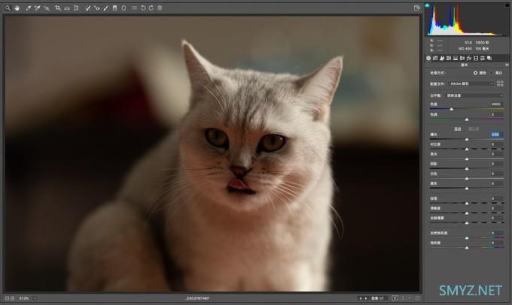512x305 pixels.
Task: Open the Snapshots panel tab
Action: (489, 58)
